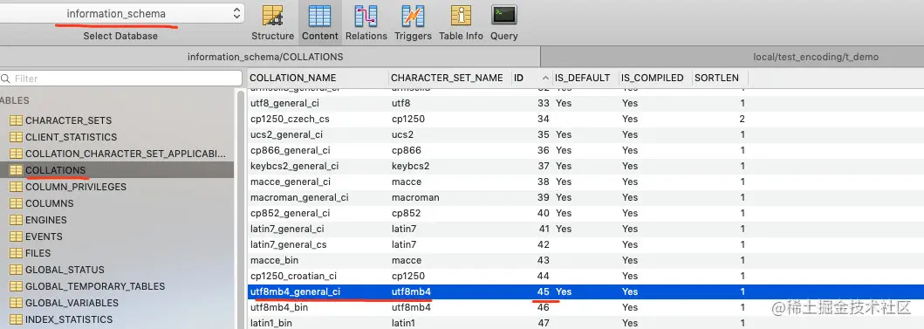This screenshot has height=329, width=924.
Task: Click the GLOBAL_VARIABLES table icon
Action: click(x=16, y=303)
